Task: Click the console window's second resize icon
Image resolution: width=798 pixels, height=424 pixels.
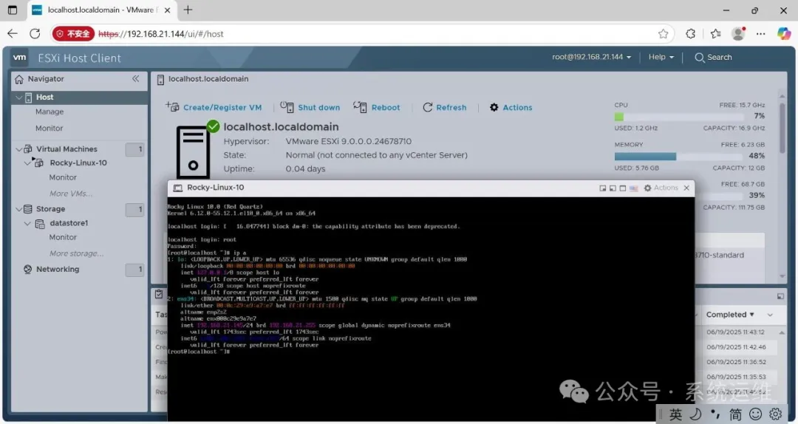Action: coord(613,188)
